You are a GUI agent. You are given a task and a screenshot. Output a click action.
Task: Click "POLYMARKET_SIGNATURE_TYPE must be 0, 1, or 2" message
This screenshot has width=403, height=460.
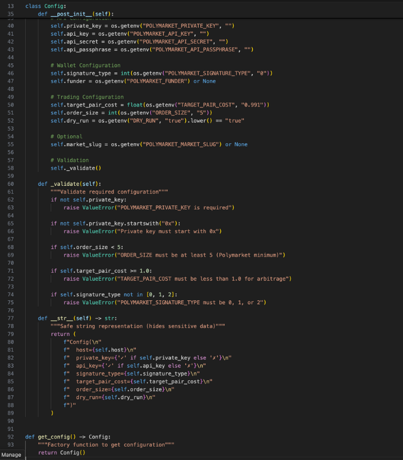tap(190, 303)
